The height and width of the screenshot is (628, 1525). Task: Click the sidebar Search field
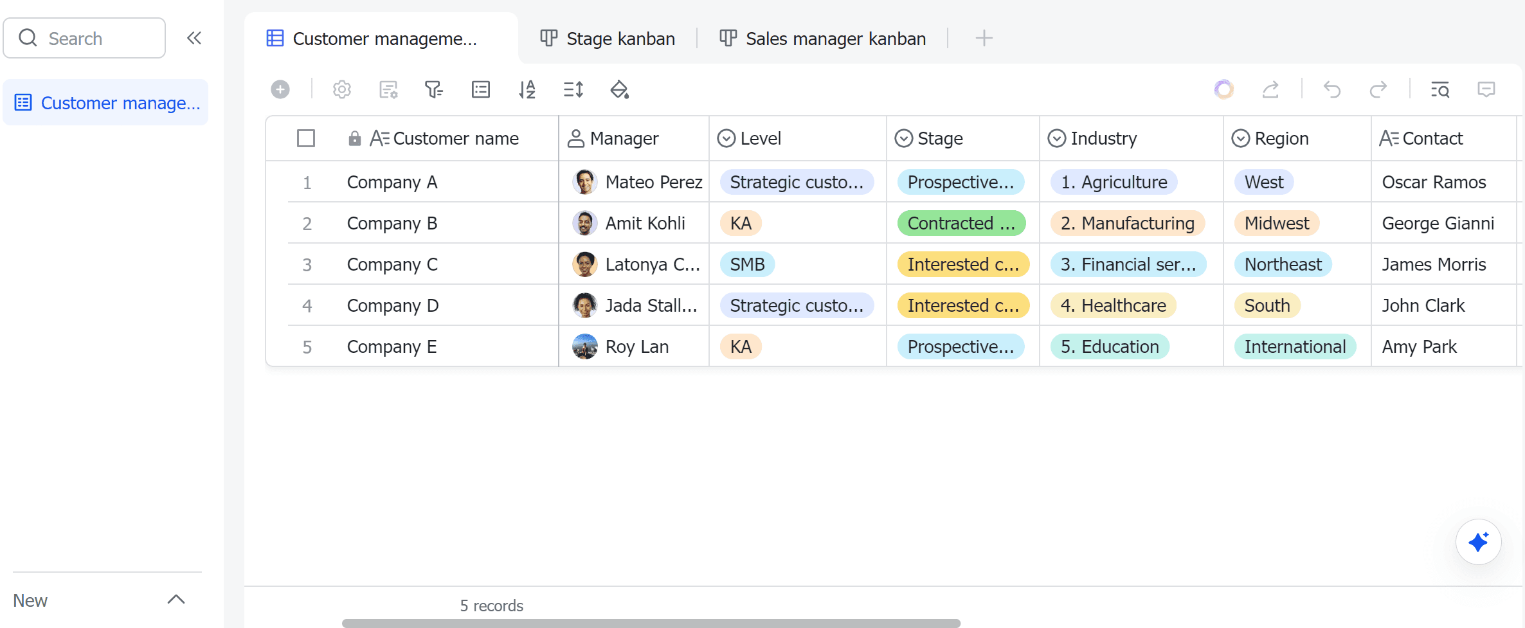(x=85, y=39)
